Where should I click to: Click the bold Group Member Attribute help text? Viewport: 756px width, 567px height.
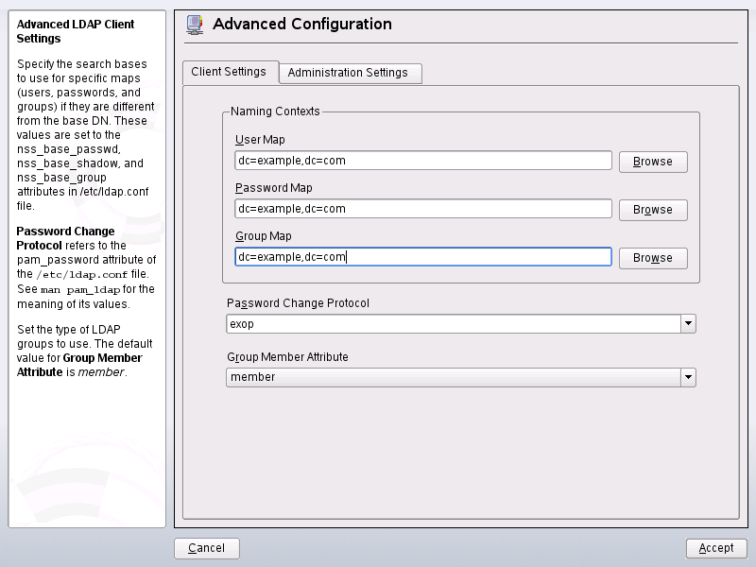pyautogui.click(x=79, y=365)
